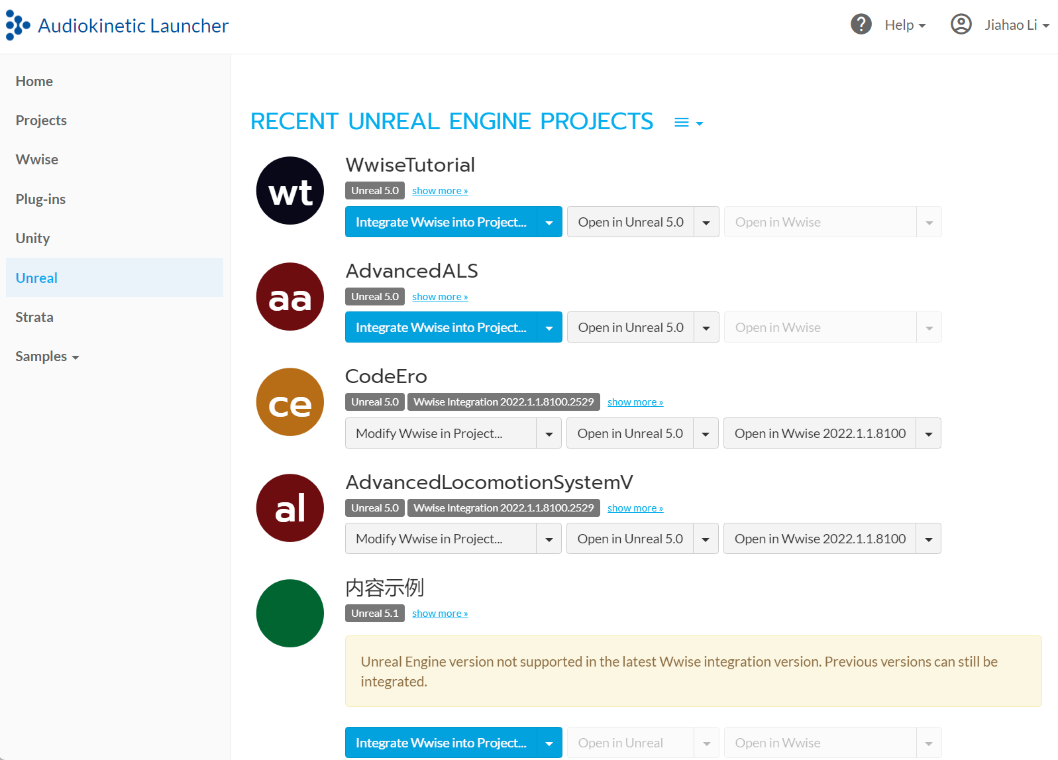The image size is (1058, 760).
Task: Integrate Wwise into the 内容示例 project
Action: [x=441, y=743]
